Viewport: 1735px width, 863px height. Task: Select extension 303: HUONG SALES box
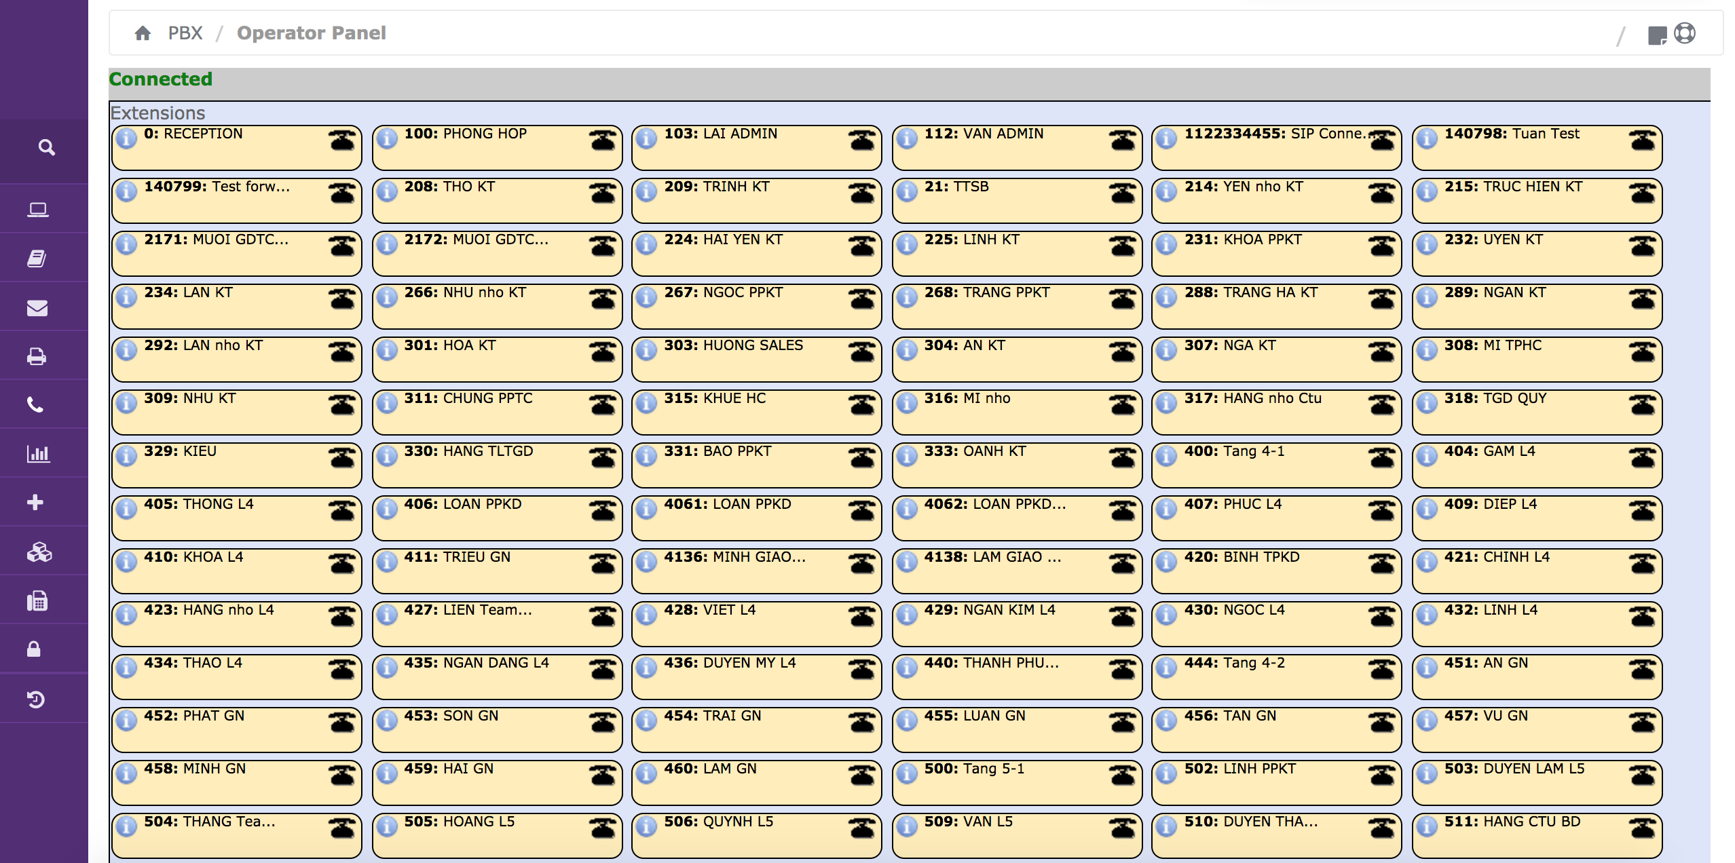(x=756, y=359)
